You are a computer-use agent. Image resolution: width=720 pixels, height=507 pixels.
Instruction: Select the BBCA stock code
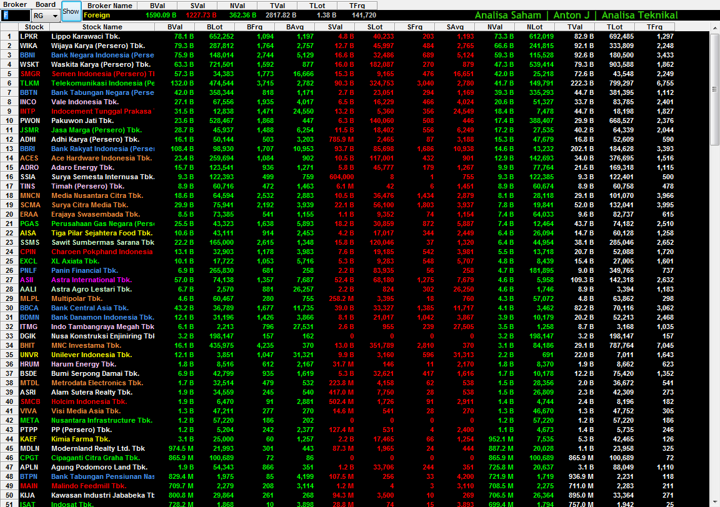tap(29, 308)
